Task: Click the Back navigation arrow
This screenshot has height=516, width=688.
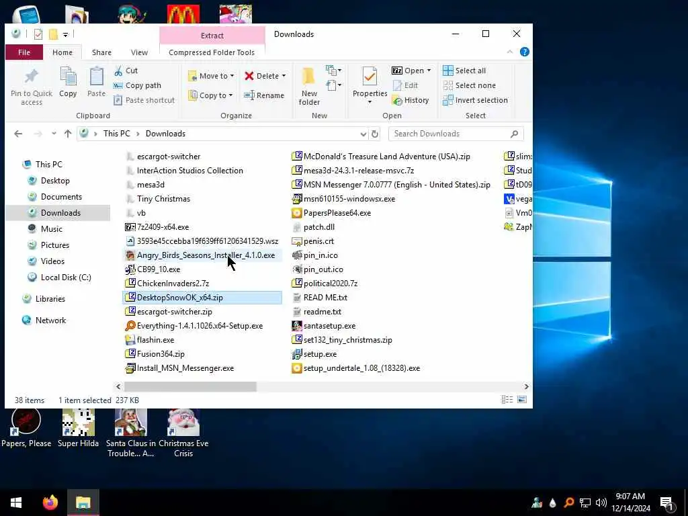Action: 18,134
